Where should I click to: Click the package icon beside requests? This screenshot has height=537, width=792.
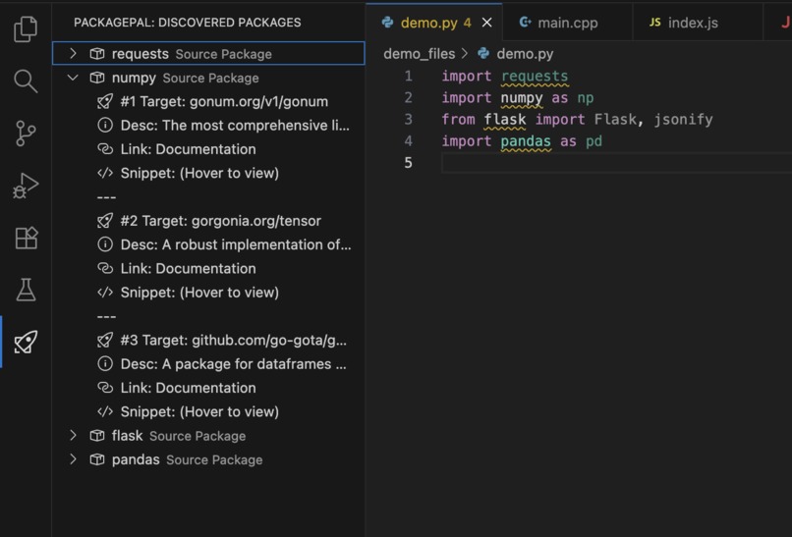(97, 53)
